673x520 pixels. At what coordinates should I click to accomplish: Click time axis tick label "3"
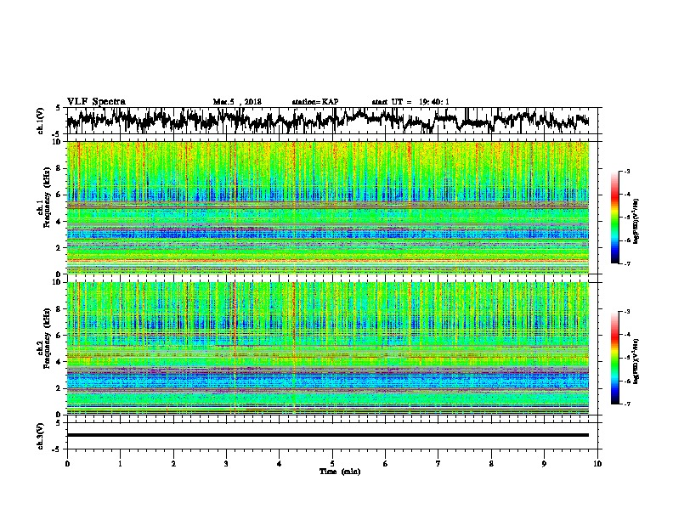point(226,464)
